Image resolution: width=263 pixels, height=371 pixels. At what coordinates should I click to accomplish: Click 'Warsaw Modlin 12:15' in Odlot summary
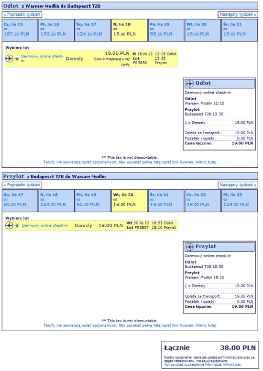205,103
